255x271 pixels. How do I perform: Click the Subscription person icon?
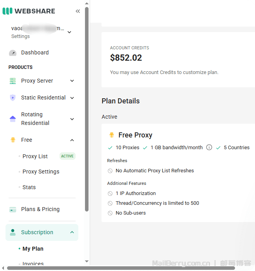pos(13,232)
